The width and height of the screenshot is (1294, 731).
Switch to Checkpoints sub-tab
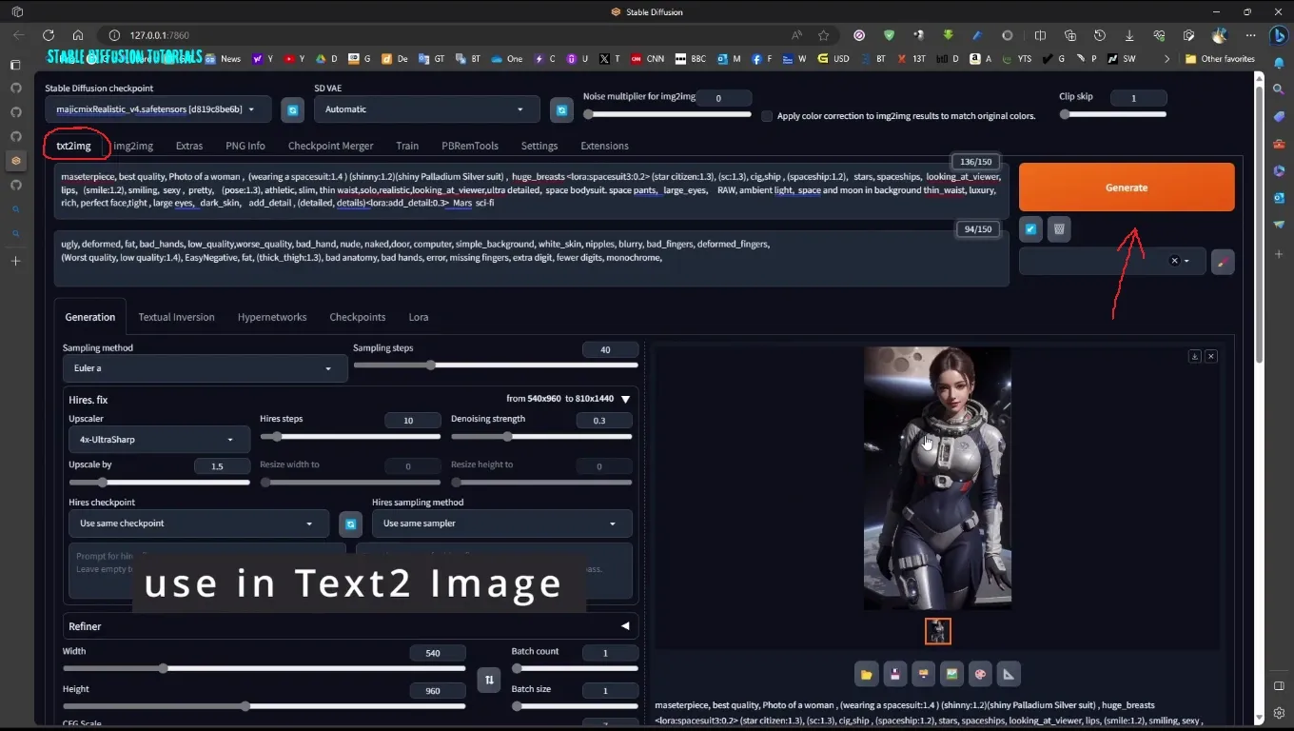pos(358,317)
